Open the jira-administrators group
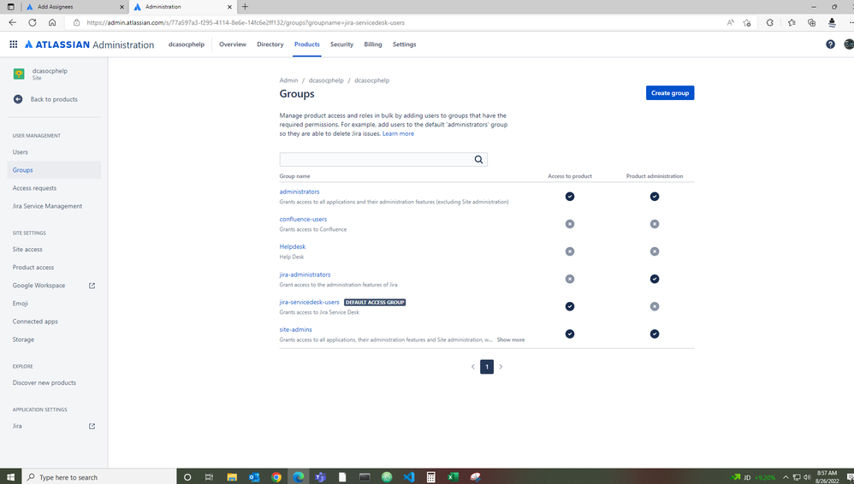 point(305,274)
